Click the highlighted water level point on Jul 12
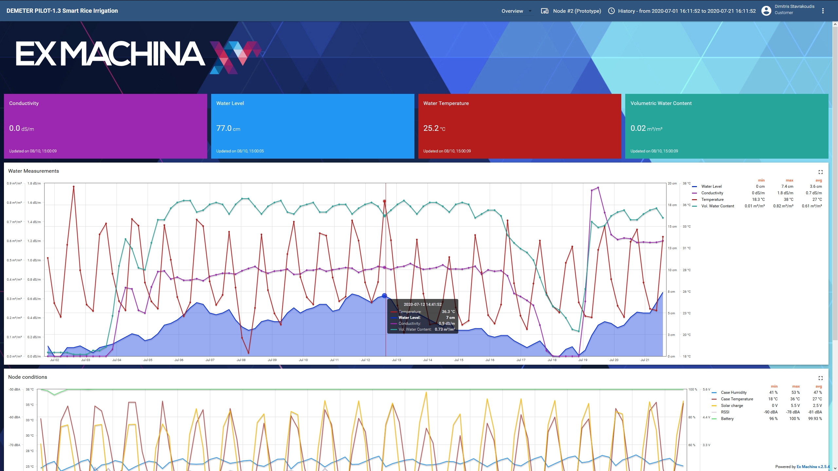The height and width of the screenshot is (471, 838). [385, 296]
